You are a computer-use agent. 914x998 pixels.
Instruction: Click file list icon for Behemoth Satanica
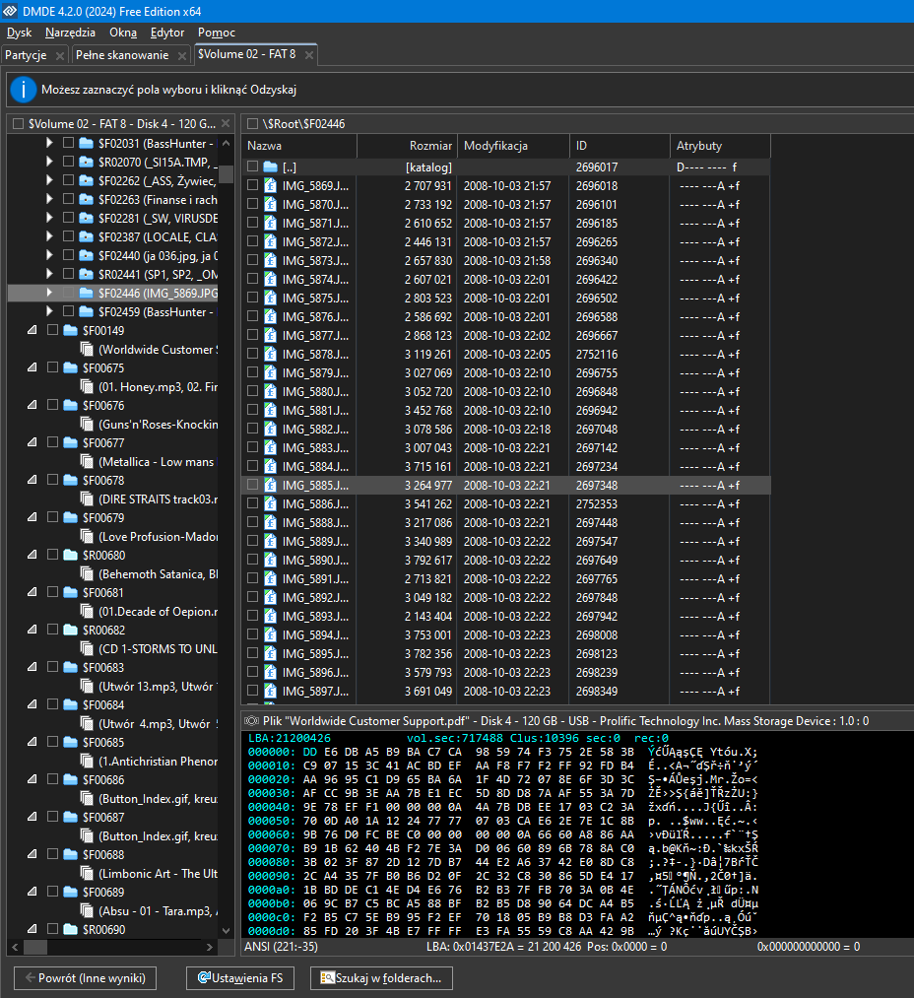87,573
